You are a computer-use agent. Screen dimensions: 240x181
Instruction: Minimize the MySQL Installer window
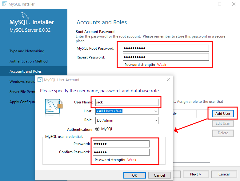coord(206,4)
